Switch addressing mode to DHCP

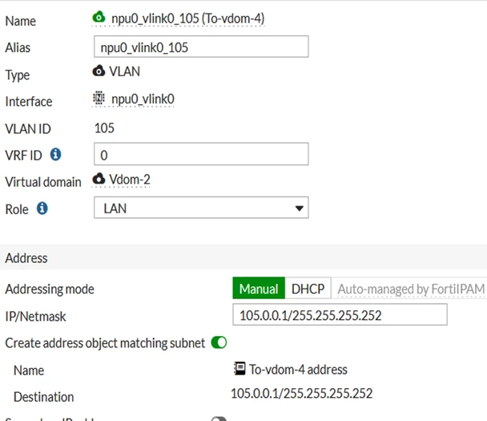point(308,289)
